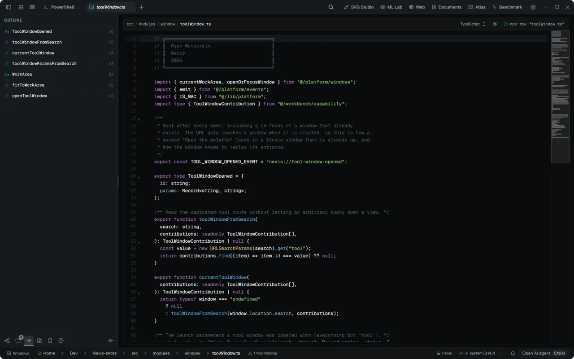Go to fitToWorkArea in outline
The image size is (574, 359).
[59, 85]
